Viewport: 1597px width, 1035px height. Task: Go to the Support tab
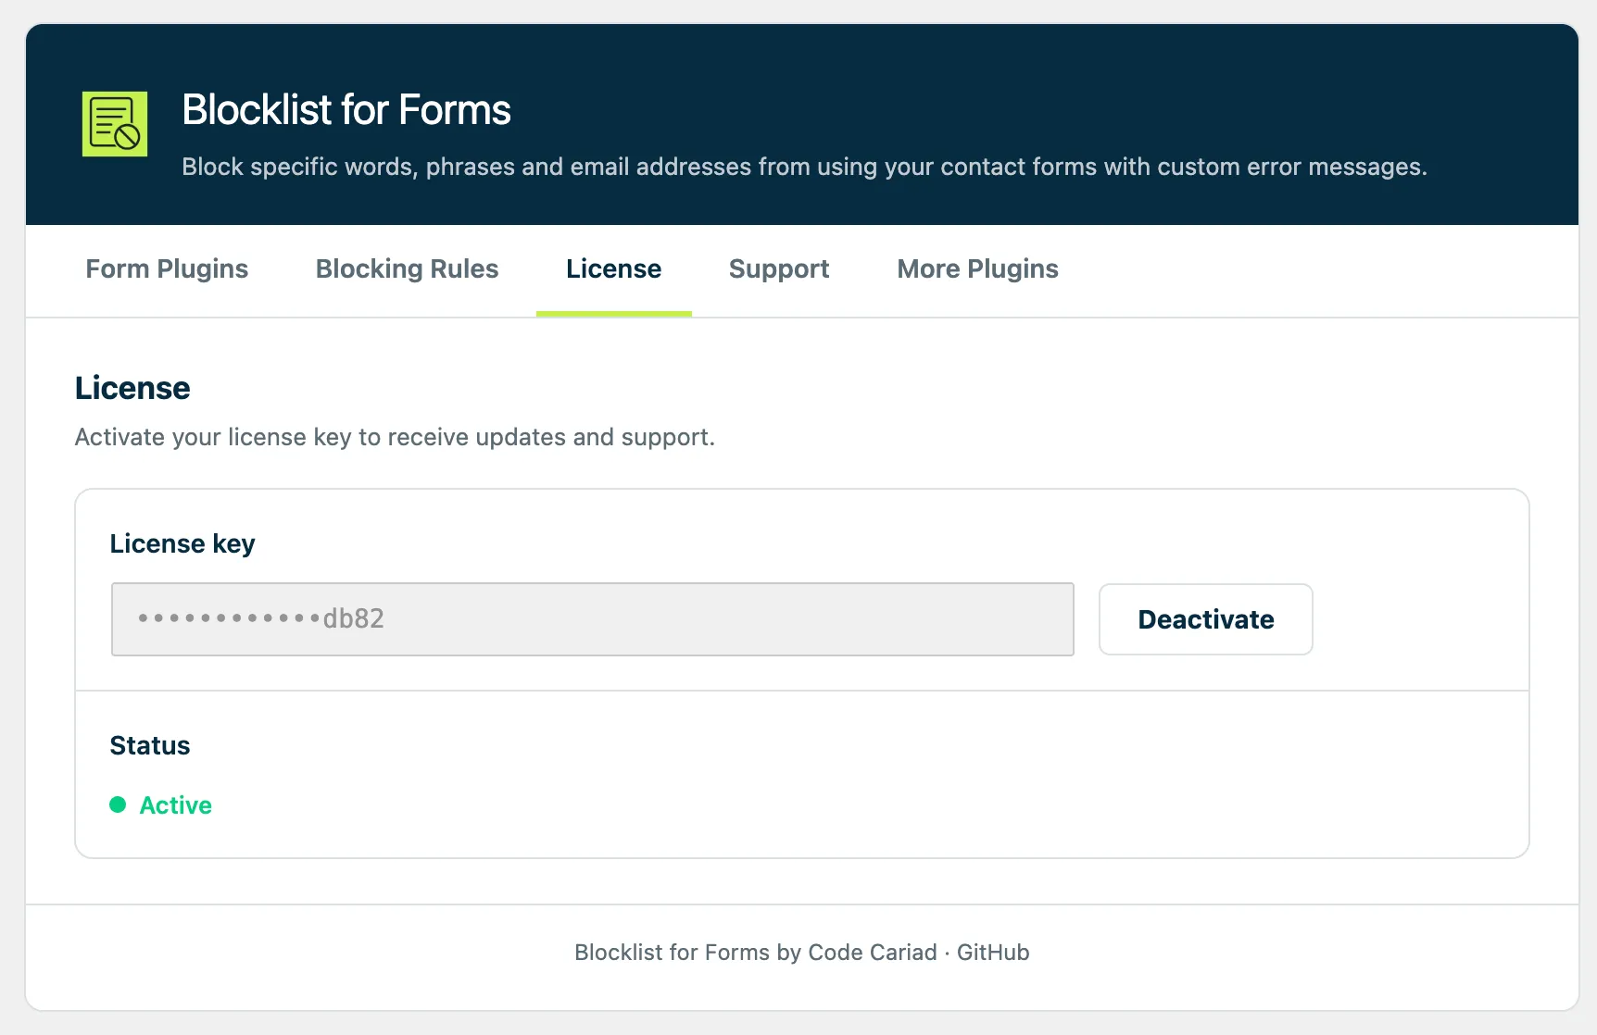[x=779, y=268]
